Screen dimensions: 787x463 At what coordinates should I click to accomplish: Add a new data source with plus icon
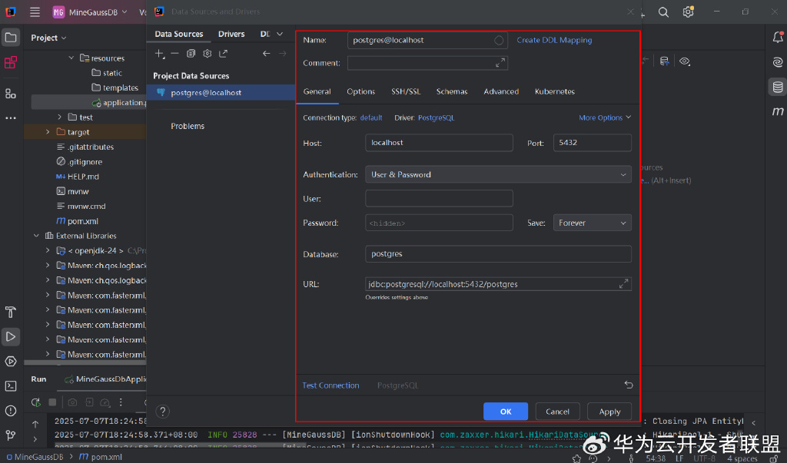[159, 54]
